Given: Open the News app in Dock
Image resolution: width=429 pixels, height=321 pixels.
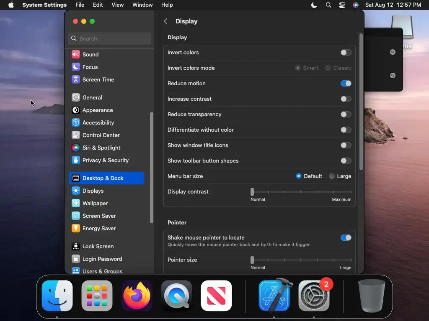Looking at the screenshot, I should 217,296.
